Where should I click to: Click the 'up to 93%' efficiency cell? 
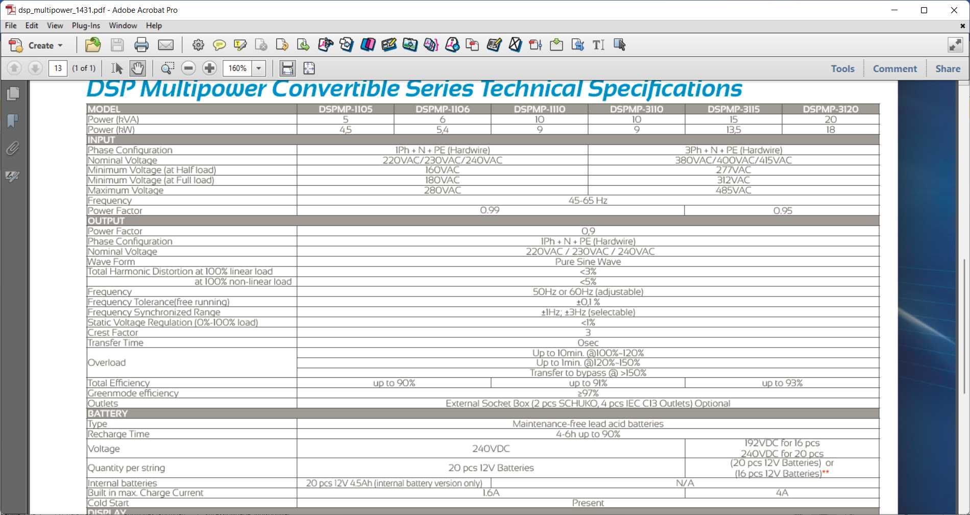pos(782,383)
